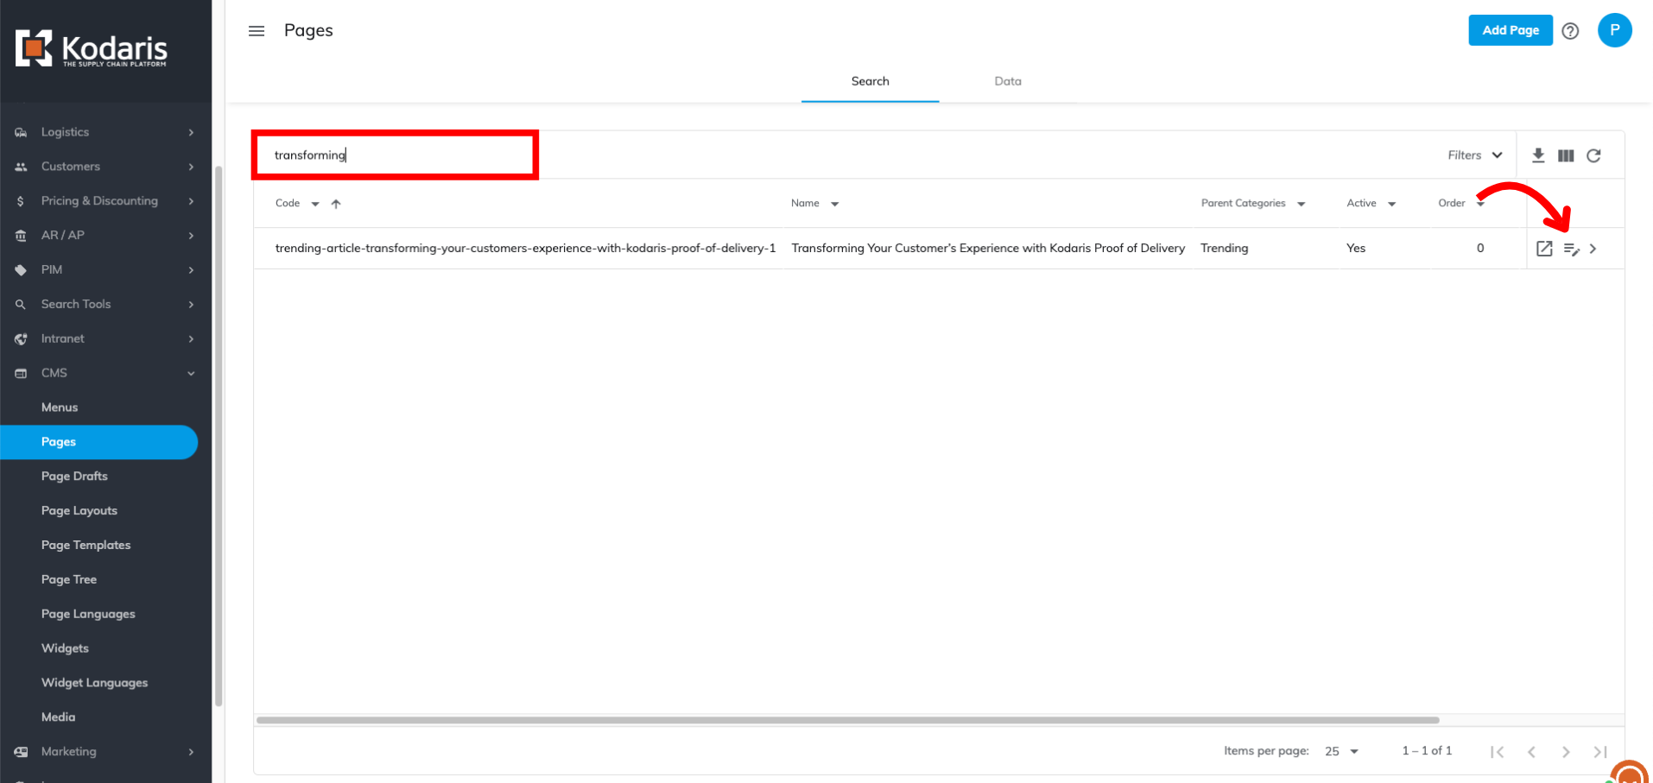
Task: Expand the Marketing menu chevron
Action: 191,752
